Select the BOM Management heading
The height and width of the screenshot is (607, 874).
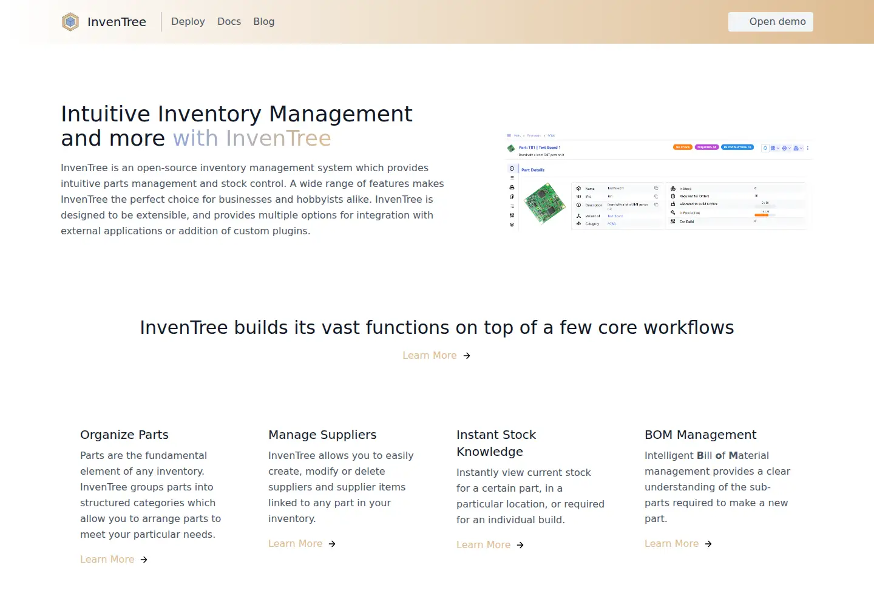(x=700, y=435)
